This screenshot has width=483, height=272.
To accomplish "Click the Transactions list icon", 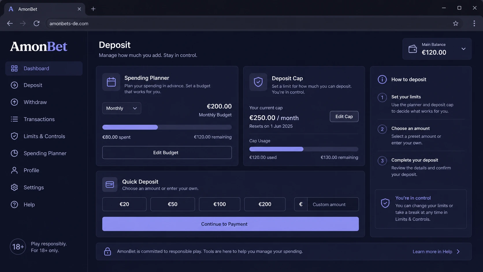I will [x=14, y=119].
